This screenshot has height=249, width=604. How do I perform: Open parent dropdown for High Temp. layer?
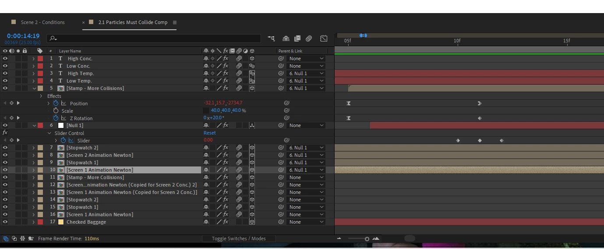306,73
